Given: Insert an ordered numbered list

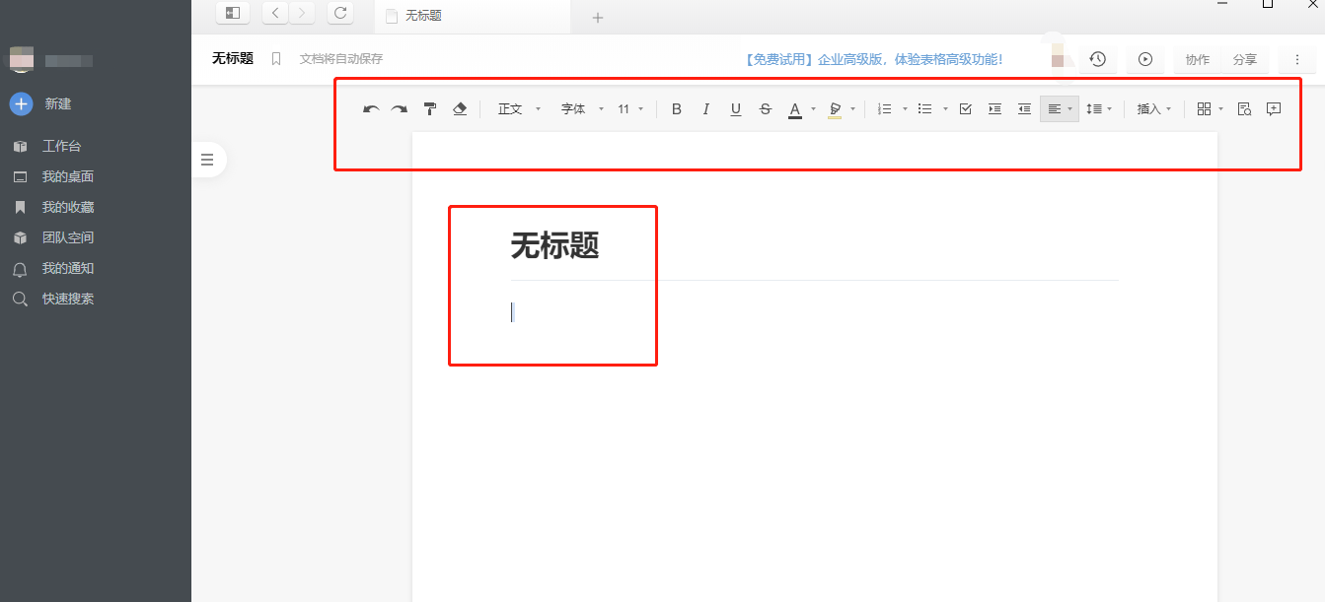Looking at the screenshot, I should (887, 108).
